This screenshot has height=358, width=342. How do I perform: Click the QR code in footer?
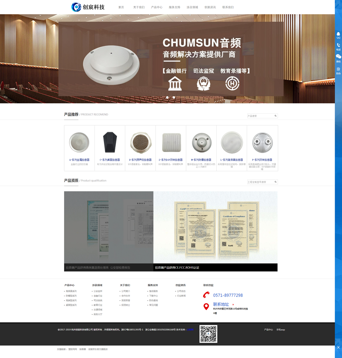pyautogui.click(x=208, y=334)
